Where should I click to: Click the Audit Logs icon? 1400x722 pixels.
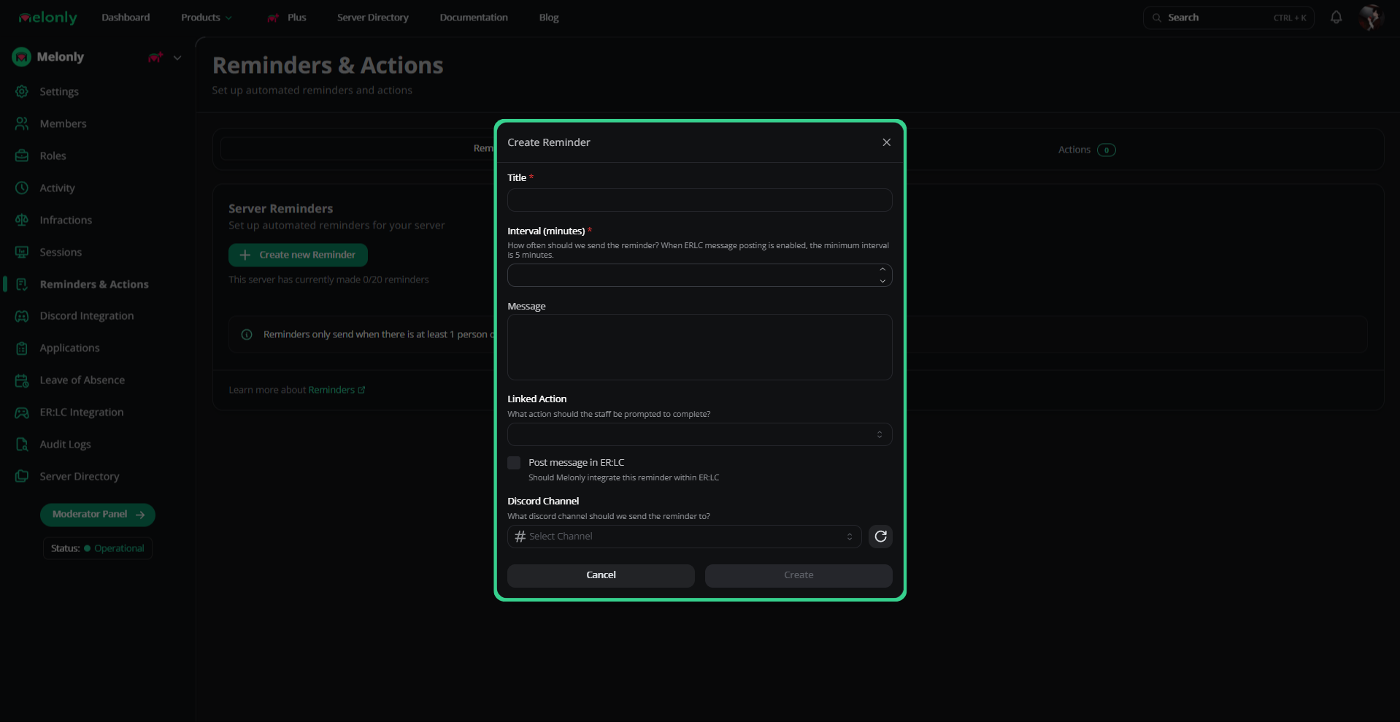(22, 445)
